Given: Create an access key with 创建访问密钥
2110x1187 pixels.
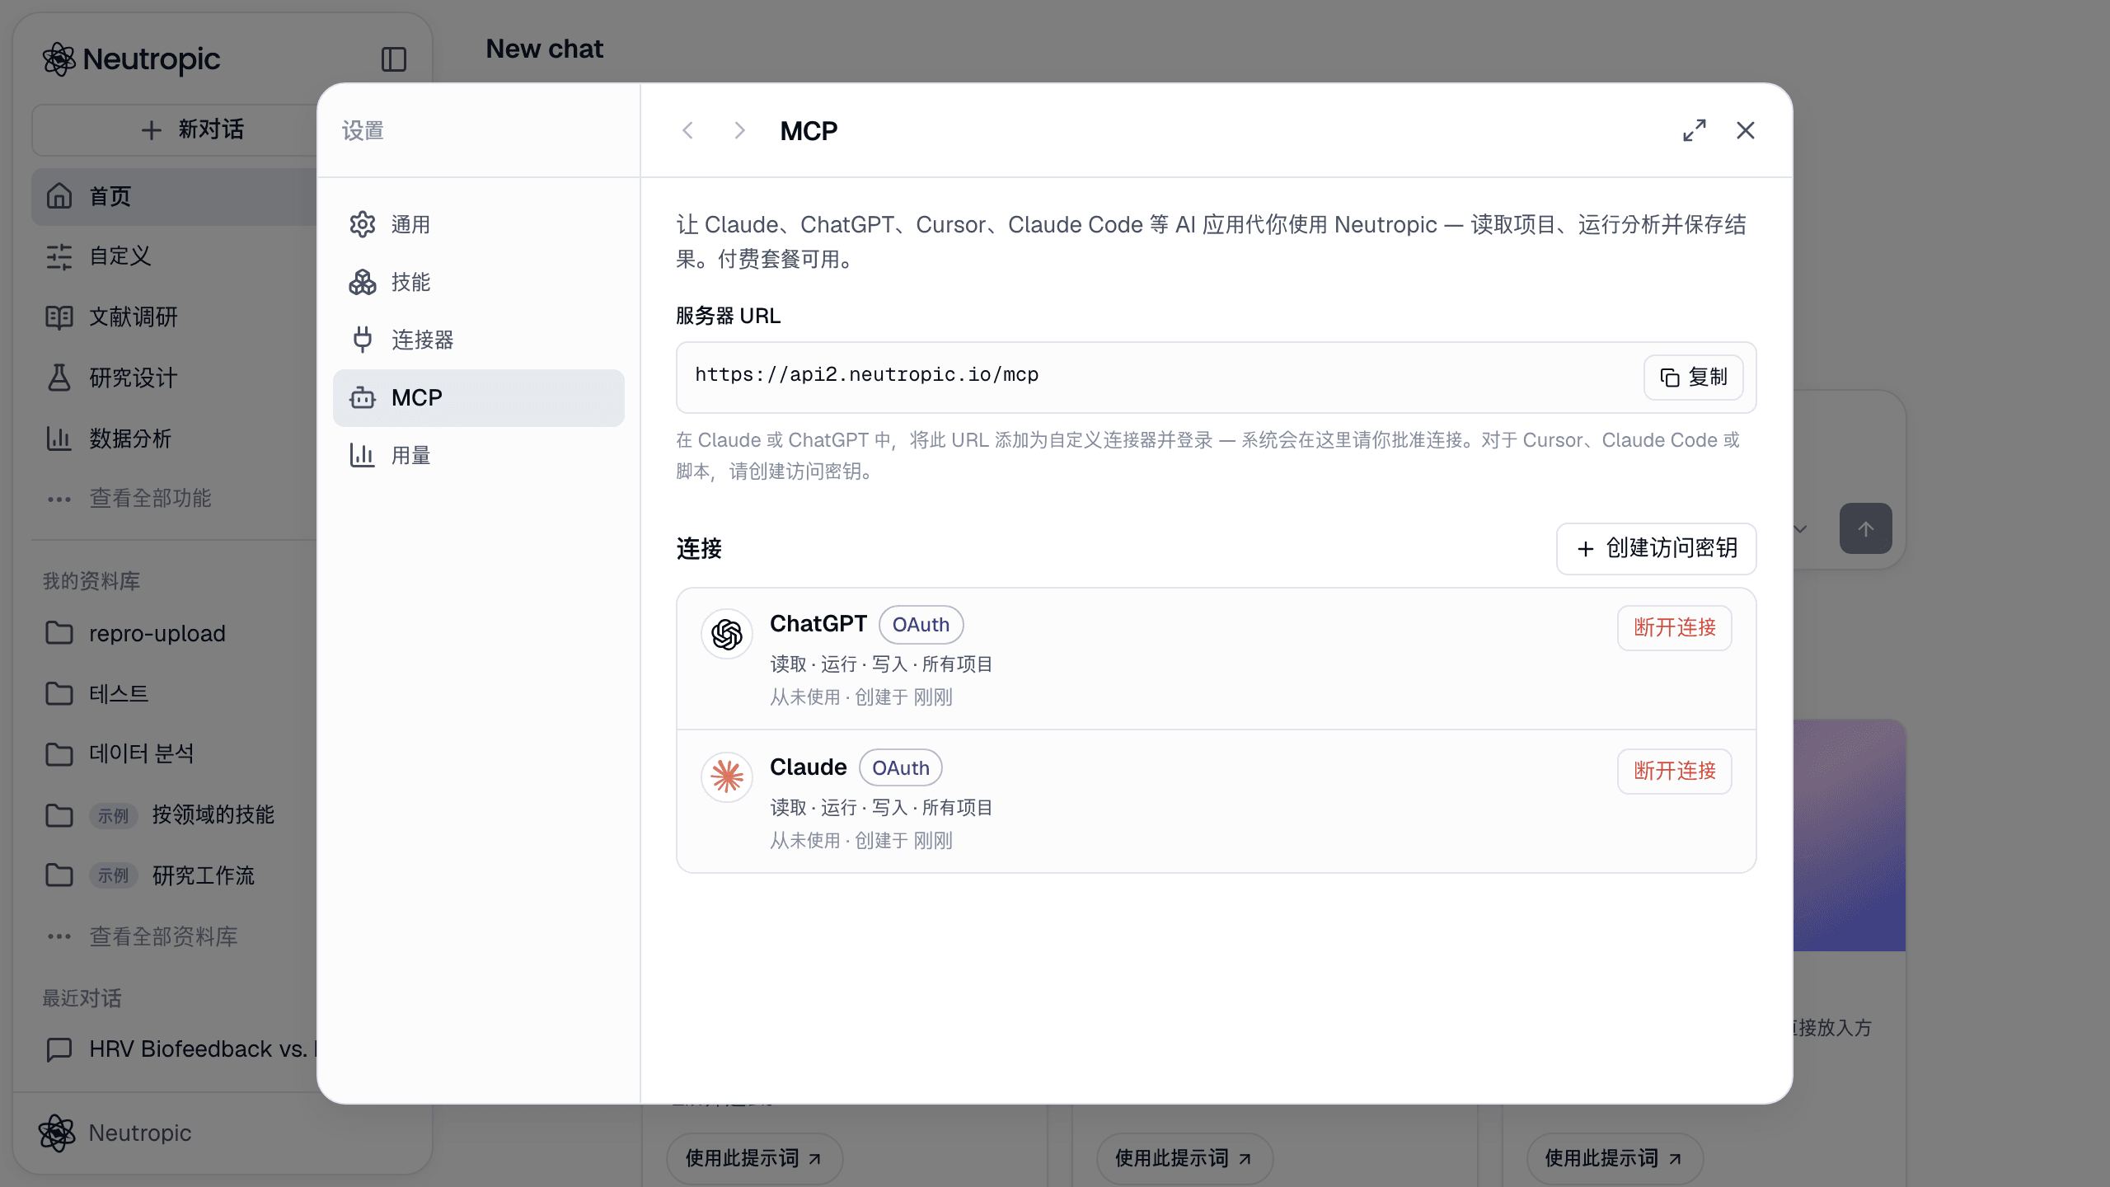Looking at the screenshot, I should pos(1656,548).
